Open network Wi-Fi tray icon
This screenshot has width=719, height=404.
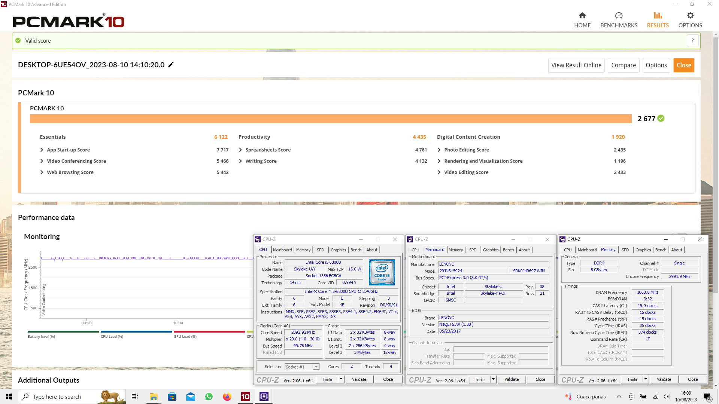pyautogui.click(x=655, y=397)
